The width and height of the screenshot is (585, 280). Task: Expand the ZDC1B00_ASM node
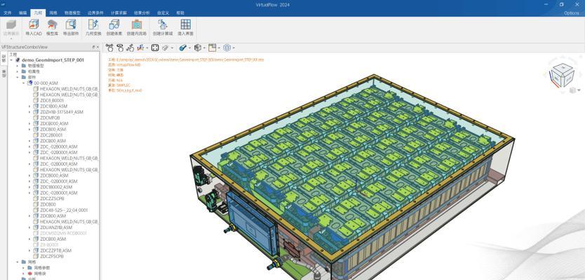coord(29,106)
